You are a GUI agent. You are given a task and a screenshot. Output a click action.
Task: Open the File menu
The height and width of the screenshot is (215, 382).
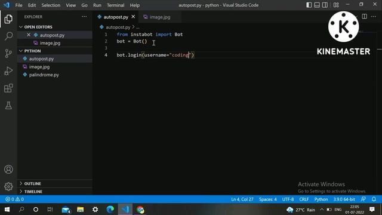click(19, 5)
